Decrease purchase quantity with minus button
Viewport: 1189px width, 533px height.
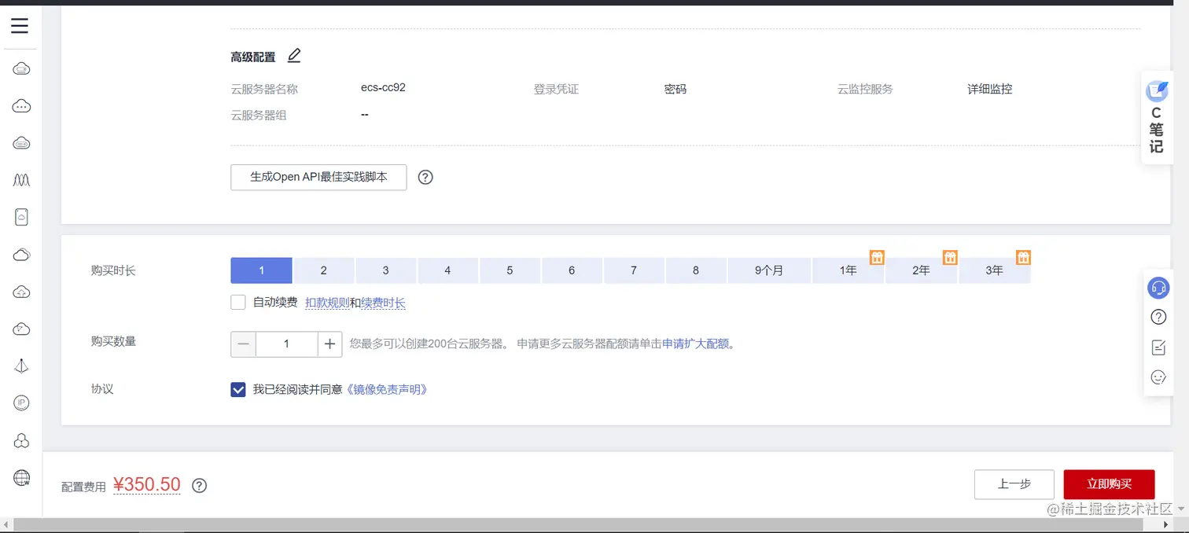point(243,344)
